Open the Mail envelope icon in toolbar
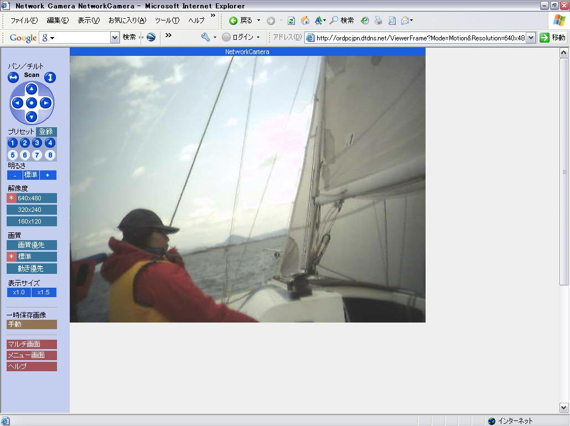Viewport: 570px width, 426px height. [405, 20]
